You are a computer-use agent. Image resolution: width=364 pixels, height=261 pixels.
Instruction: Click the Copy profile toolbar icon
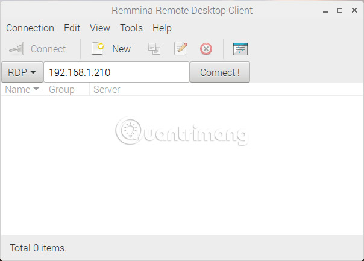pos(154,49)
